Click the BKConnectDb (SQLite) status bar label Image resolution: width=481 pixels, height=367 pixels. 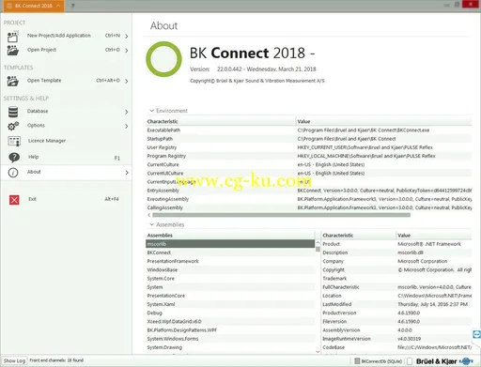tap(381, 361)
